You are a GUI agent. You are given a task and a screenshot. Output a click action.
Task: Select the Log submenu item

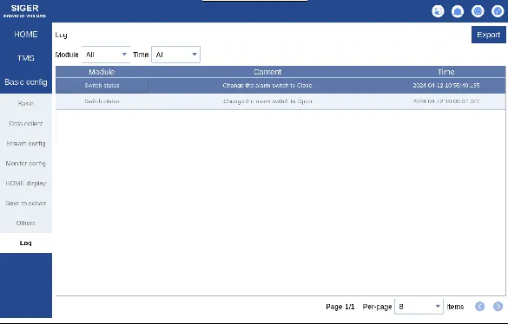[26, 243]
